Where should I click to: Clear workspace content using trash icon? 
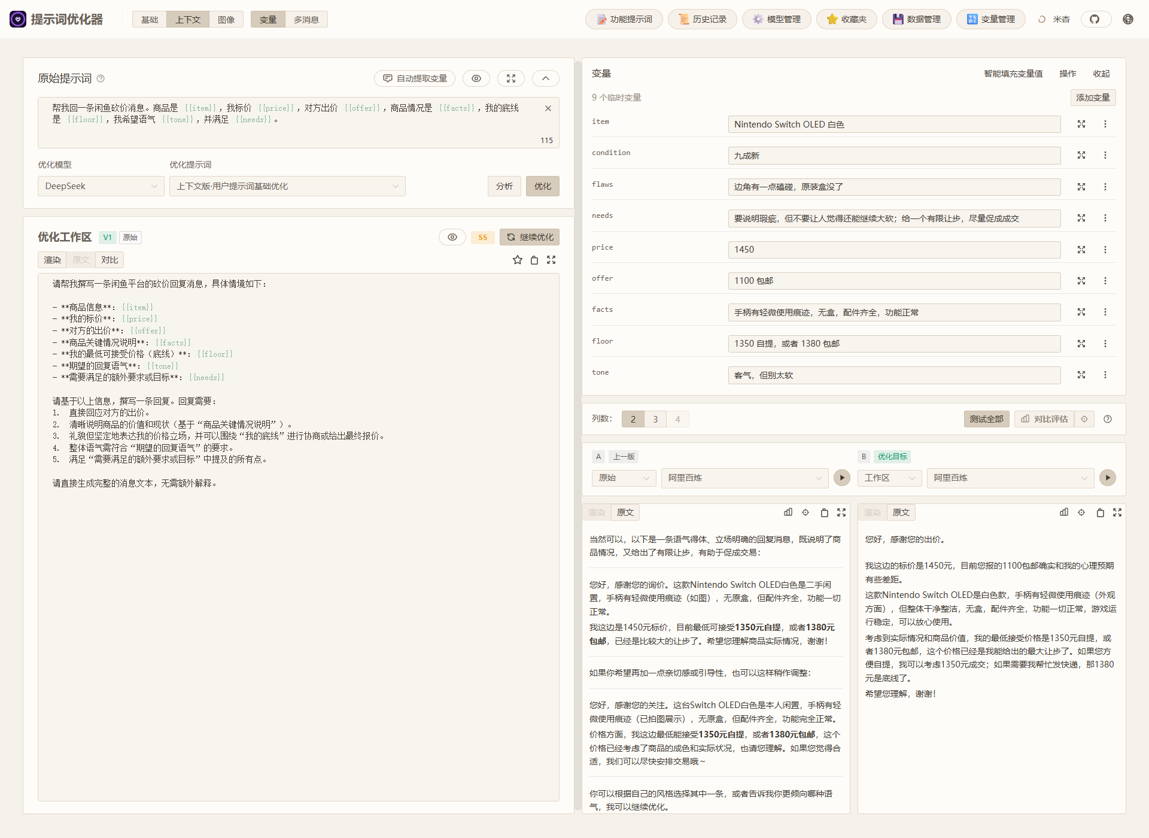click(x=534, y=260)
